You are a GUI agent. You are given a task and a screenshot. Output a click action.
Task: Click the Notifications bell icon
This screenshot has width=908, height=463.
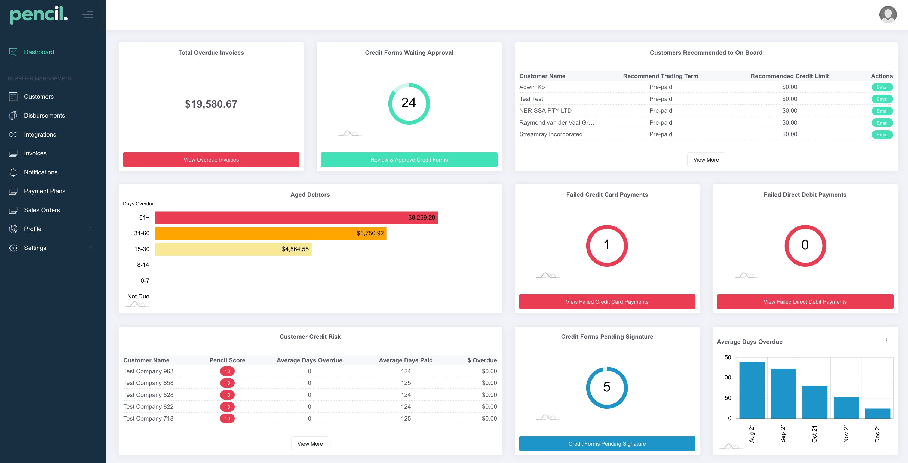pos(13,172)
